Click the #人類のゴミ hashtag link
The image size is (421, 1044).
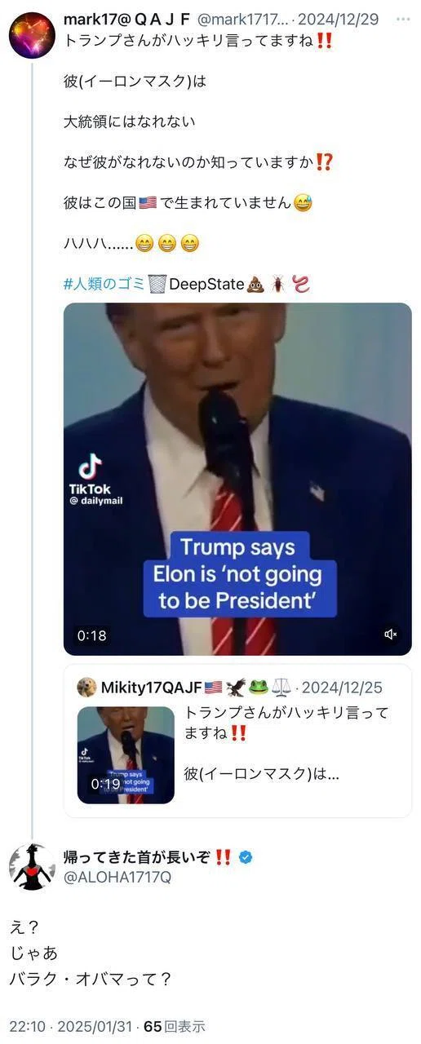(104, 284)
